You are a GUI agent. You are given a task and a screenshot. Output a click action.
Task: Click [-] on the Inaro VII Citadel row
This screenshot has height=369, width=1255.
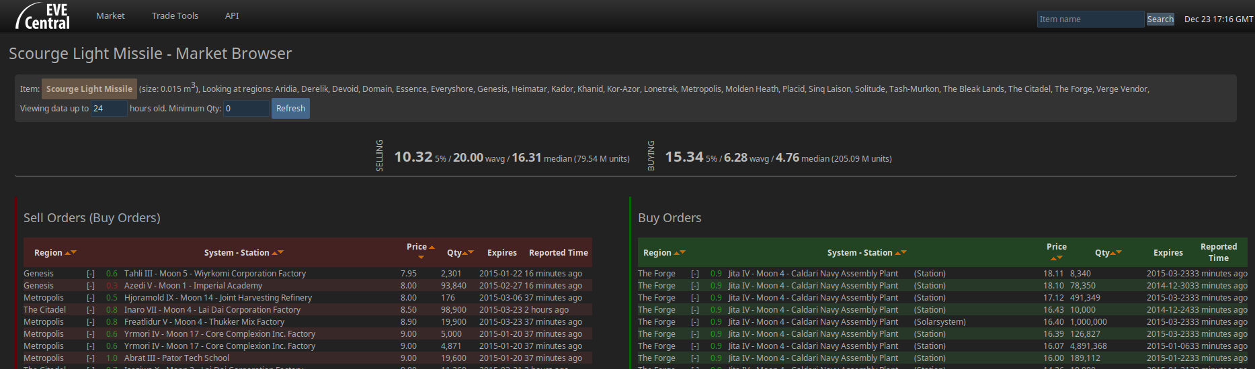[x=91, y=310]
